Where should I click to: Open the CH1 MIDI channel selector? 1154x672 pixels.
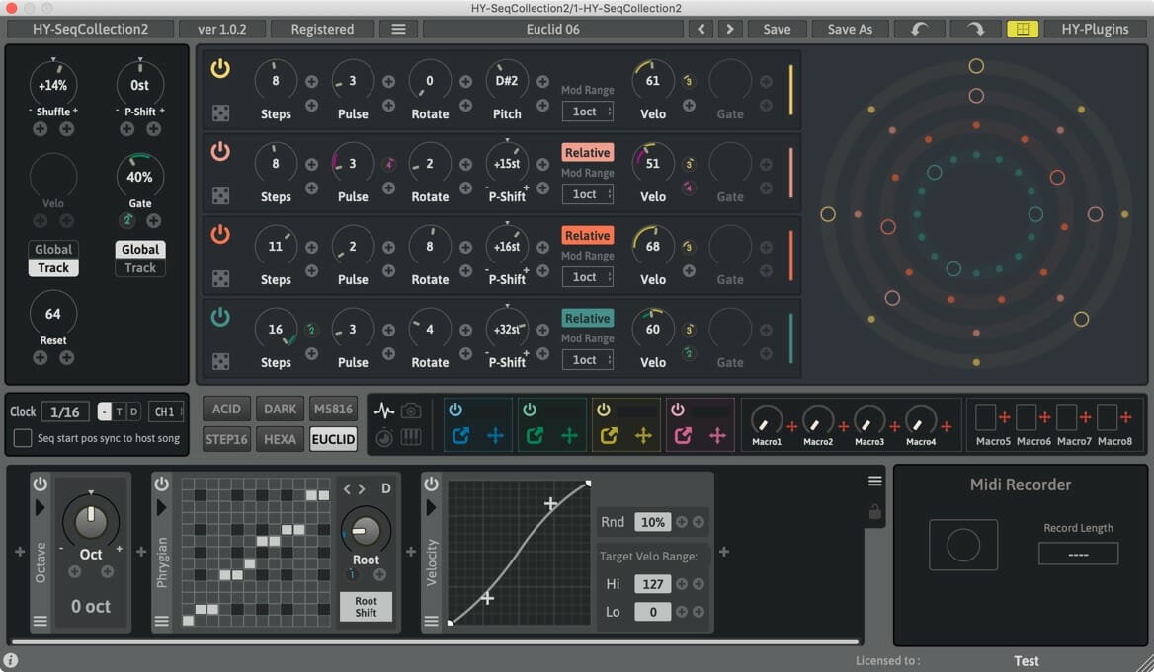pos(166,411)
